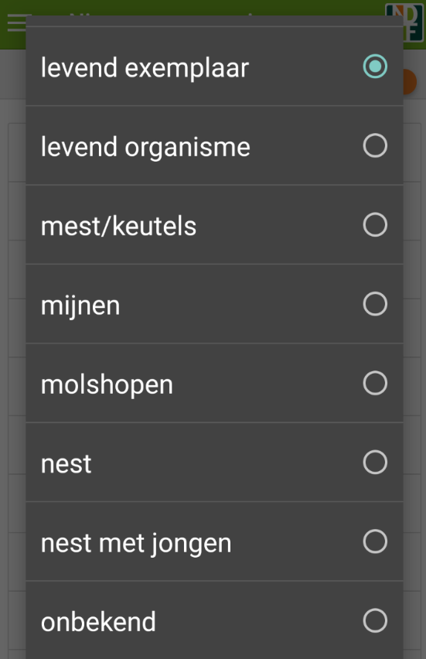Viewport: 426px width, 659px height.
Task: Choose the 'molshopen' option text
Action: coord(107,385)
